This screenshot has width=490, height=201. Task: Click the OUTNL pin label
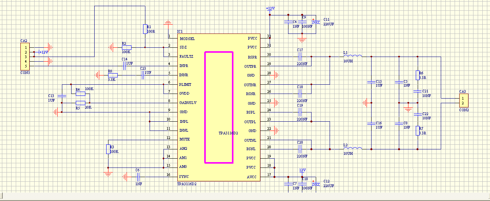pos(250,140)
